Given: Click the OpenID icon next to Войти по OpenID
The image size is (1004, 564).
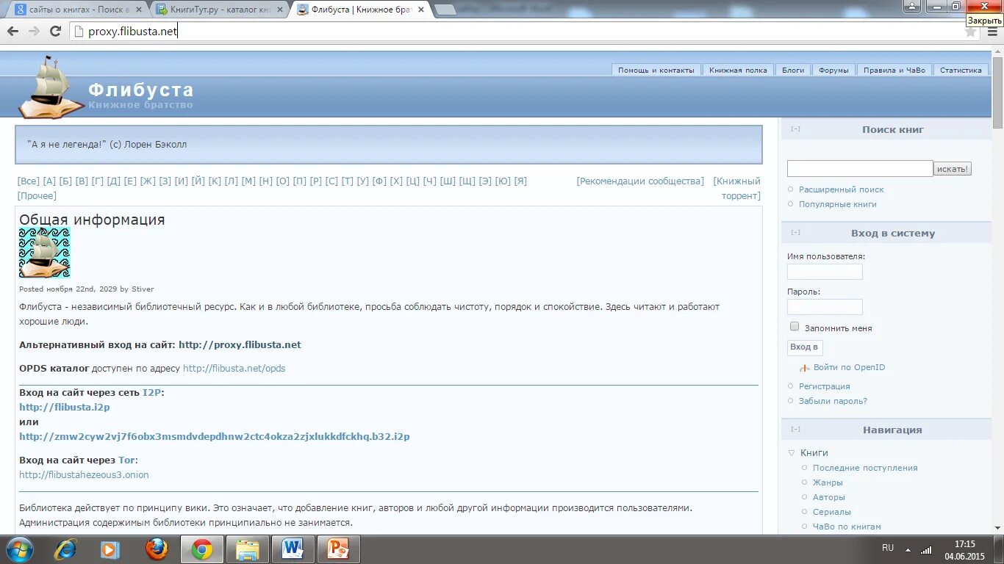Looking at the screenshot, I should click(804, 368).
